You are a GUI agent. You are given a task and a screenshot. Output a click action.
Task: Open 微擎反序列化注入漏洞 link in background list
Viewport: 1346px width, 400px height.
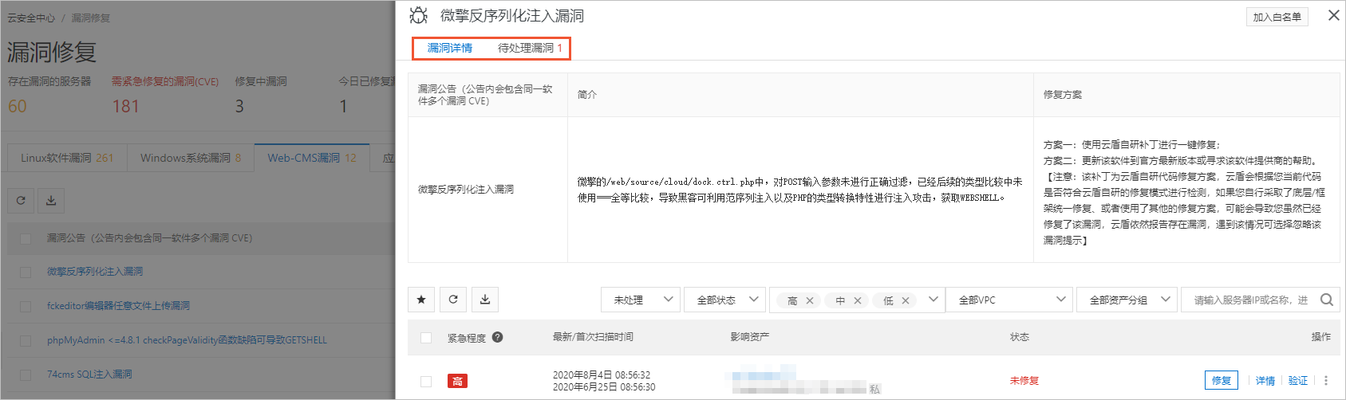pos(95,272)
